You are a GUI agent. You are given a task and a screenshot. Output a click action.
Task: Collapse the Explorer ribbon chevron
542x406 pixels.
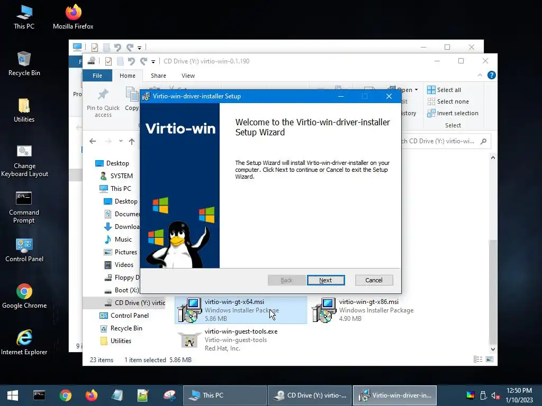click(x=480, y=75)
